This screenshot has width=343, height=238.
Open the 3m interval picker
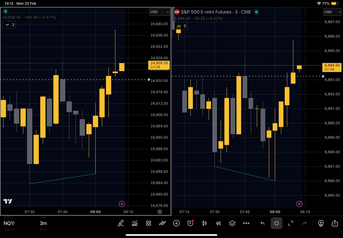pyautogui.click(x=43, y=223)
